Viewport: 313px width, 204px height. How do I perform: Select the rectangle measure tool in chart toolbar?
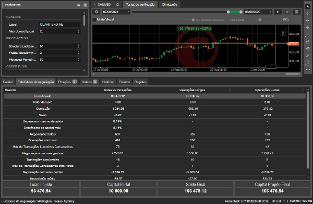click(x=308, y=28)
